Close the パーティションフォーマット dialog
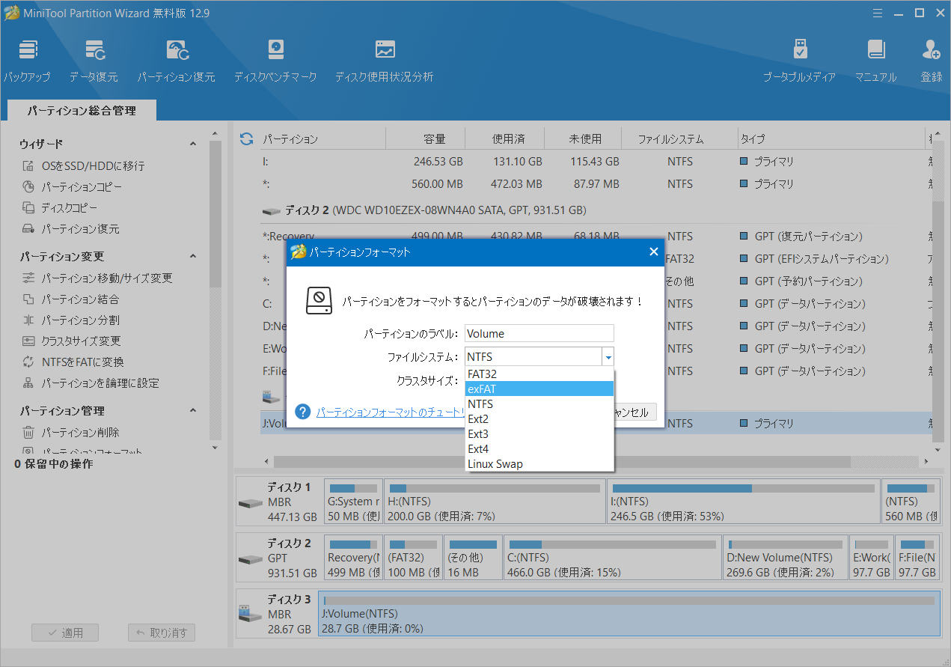The height and width of the screenshot is (667, 951). pyautogui.click(x=653, y=252)
